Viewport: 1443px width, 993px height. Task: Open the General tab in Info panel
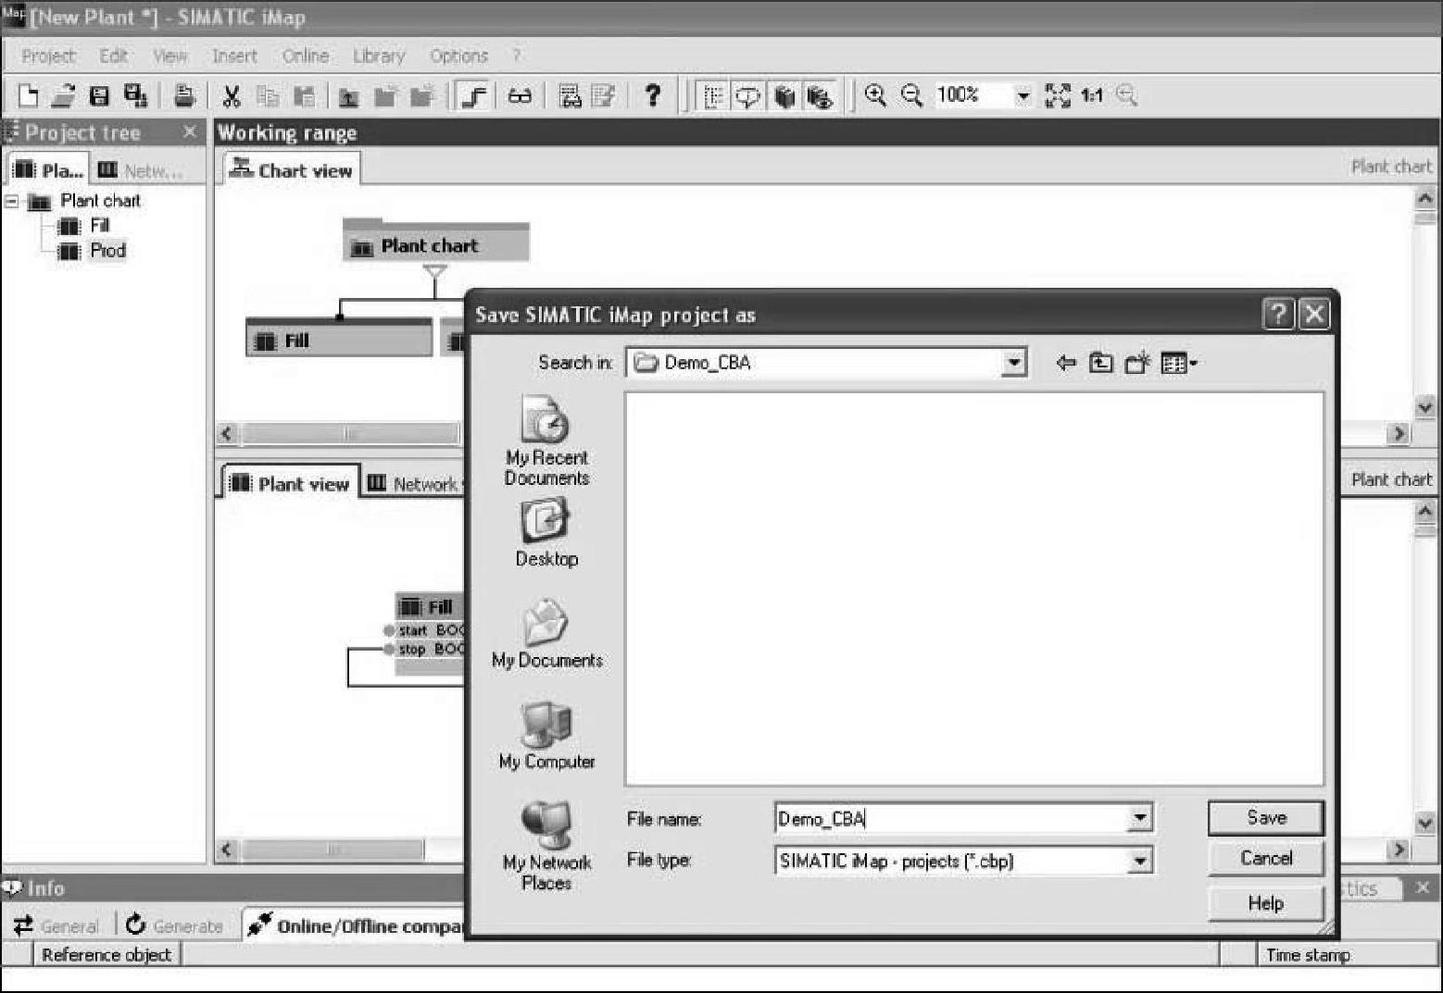(x=57, y=925)
